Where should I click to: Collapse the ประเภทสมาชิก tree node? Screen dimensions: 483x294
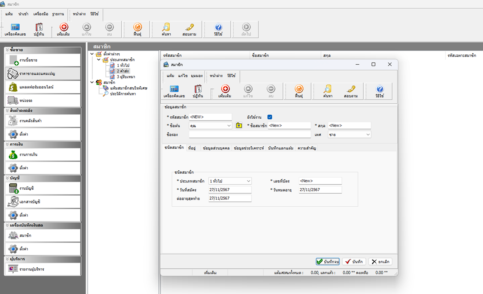point(99,60)
